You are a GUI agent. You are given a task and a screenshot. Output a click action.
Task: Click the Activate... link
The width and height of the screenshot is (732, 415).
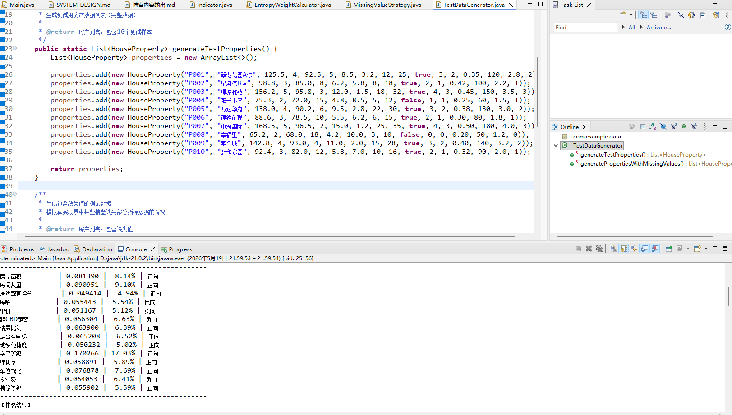pos(658,27)
